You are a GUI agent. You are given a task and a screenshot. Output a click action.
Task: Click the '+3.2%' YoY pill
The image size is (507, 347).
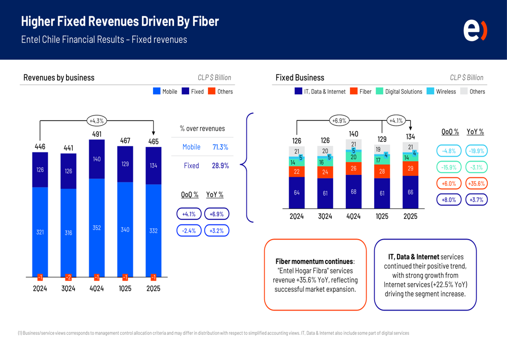pos(216,230)
